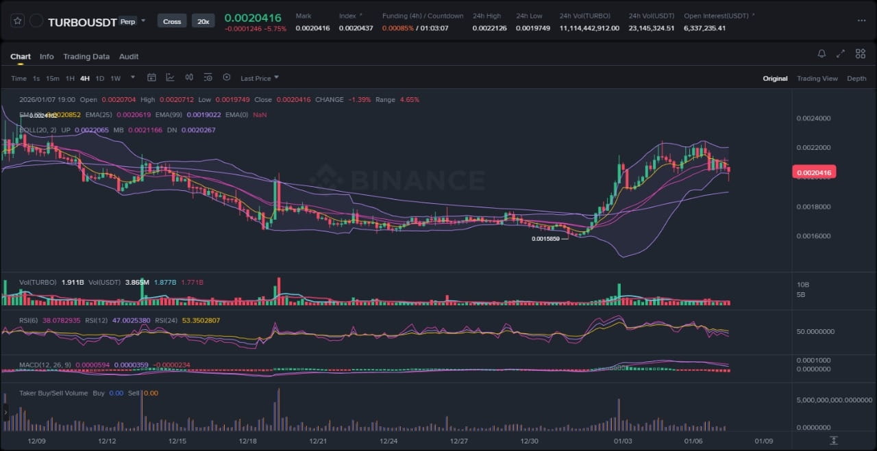Click the Mark price value 0.0020416
The image size is (877, 451).
click(312, 28)
